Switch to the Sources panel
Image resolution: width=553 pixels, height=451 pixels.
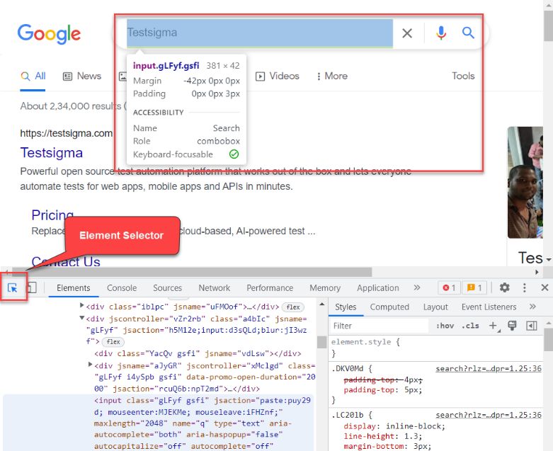[168, 288]
